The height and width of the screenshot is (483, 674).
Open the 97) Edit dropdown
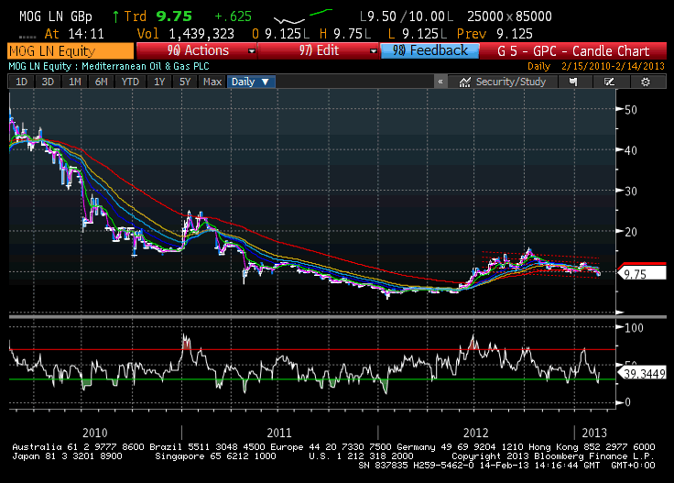coord(318,50)
